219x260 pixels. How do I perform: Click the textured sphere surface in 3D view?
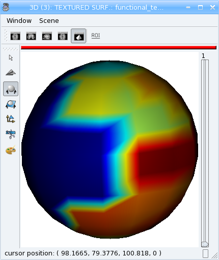point(109,149)
